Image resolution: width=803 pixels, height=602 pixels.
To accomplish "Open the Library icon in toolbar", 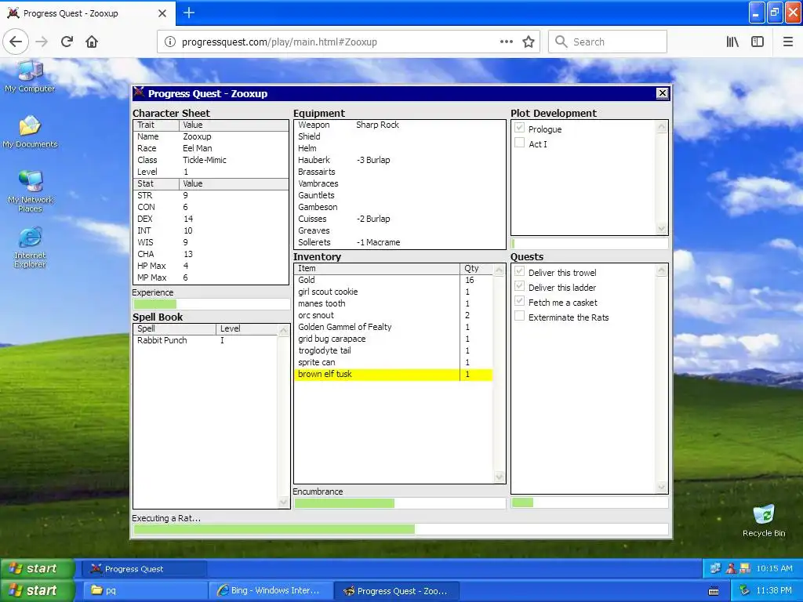I will pyautogui.click(x=732, y=42).
